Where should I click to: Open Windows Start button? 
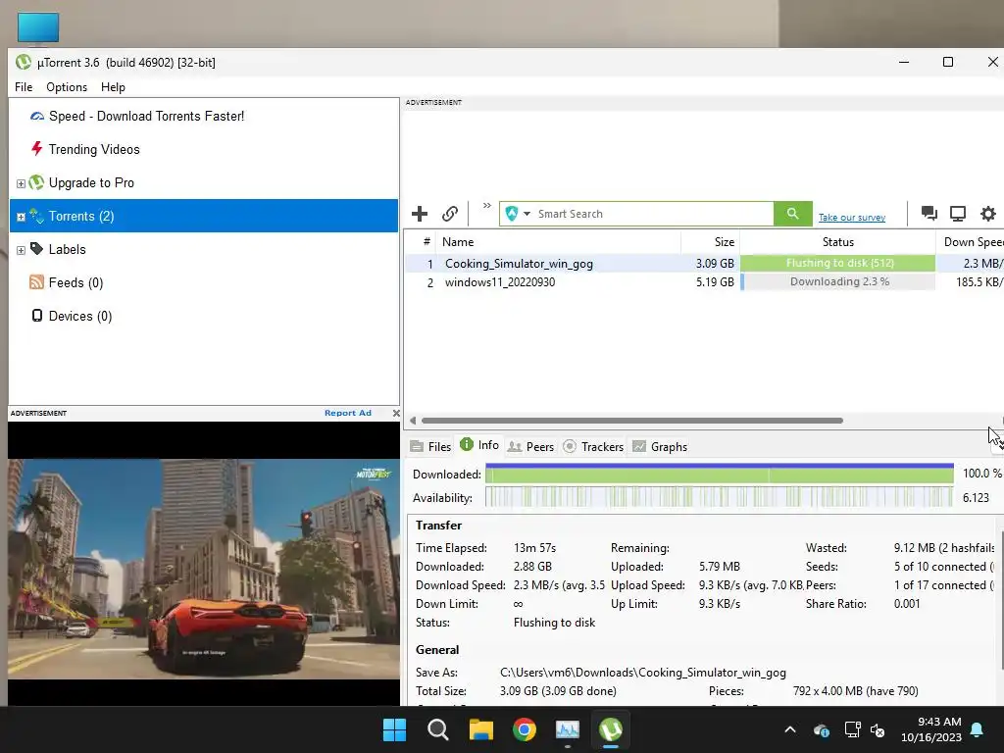tap(394, 729)
